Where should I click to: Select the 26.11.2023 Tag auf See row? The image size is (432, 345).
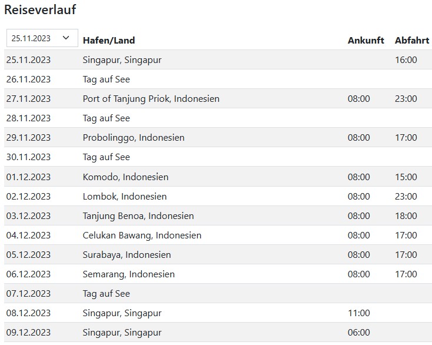pos(218,79)
